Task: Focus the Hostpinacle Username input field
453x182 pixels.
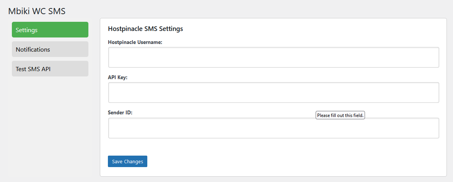Action: tap(274, 57)
